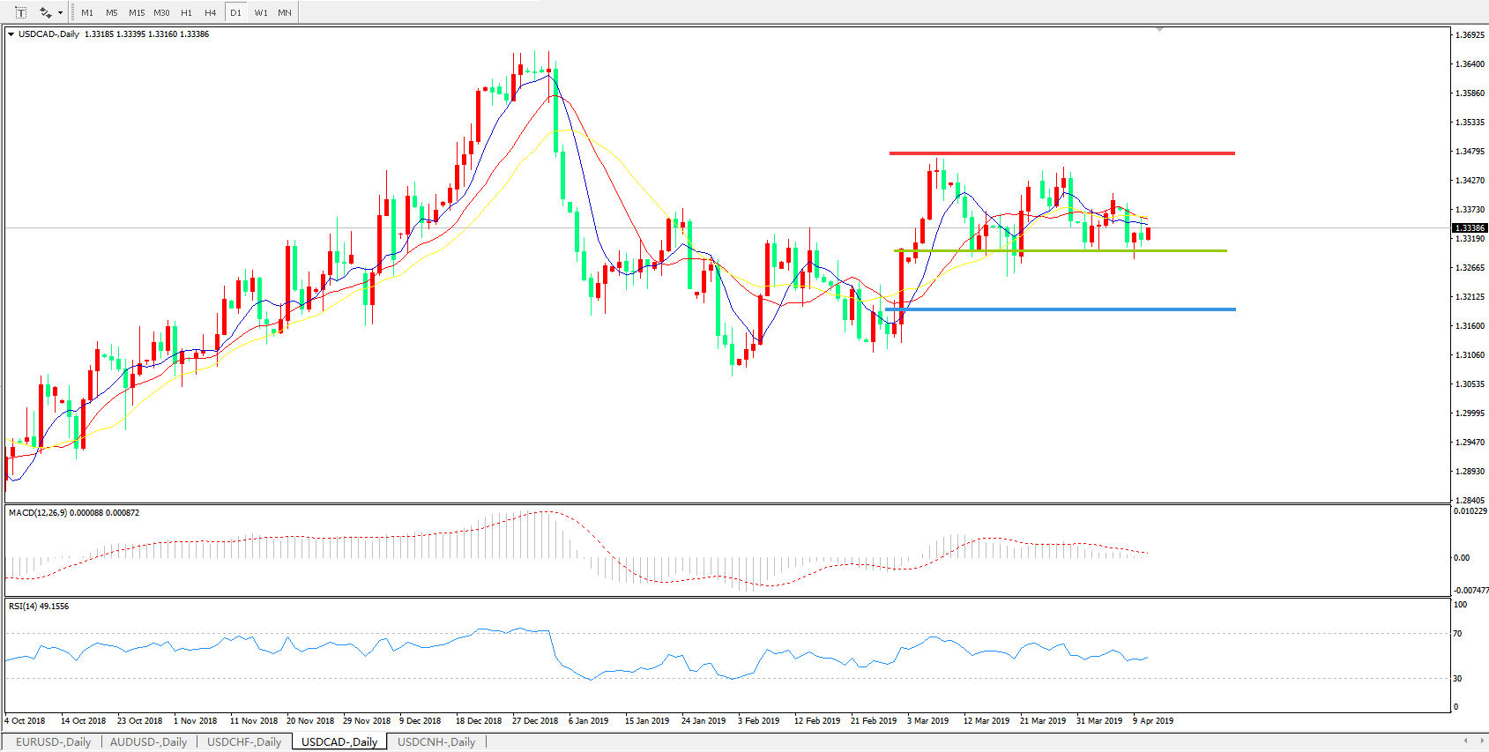Screen dimensions: 1489x752
Task: Select the text label tool icon
Action: coord(21,12)
